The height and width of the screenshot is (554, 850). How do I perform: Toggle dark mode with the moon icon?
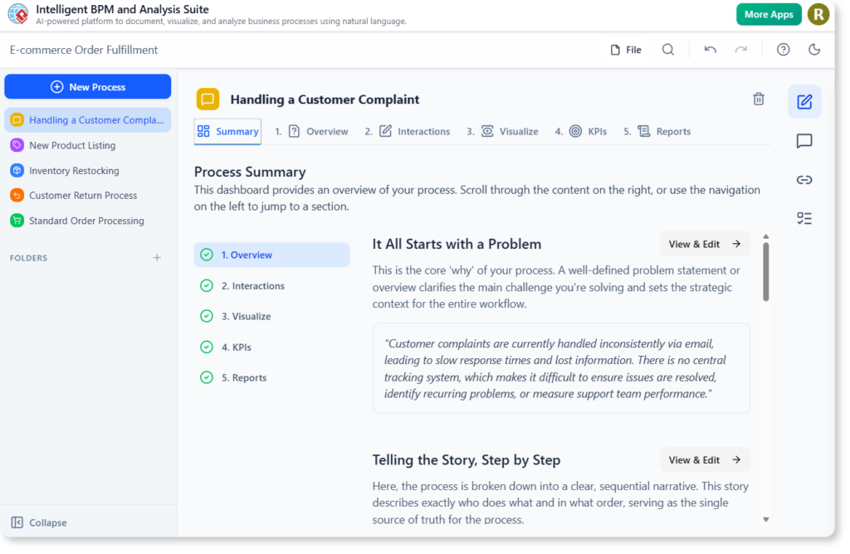[814, 50]
